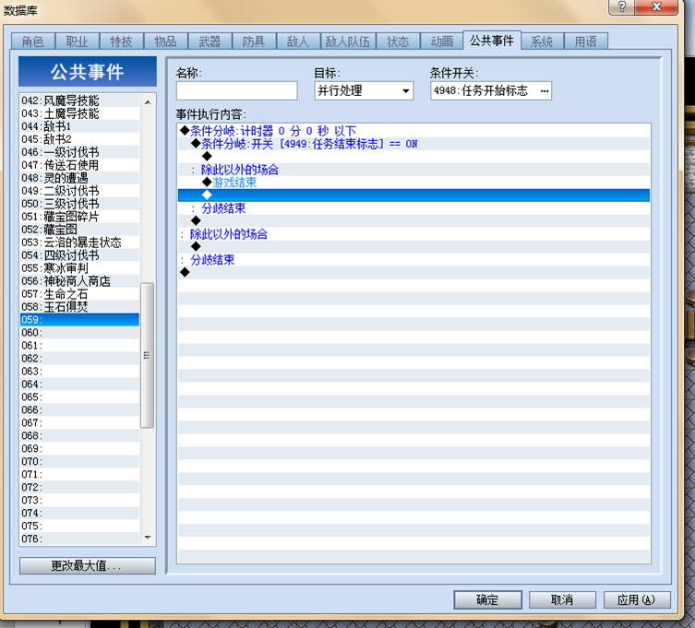Select event 056:神秘商人商店
This screenshot has width=695, height=628.
click(x=79, y=280)
